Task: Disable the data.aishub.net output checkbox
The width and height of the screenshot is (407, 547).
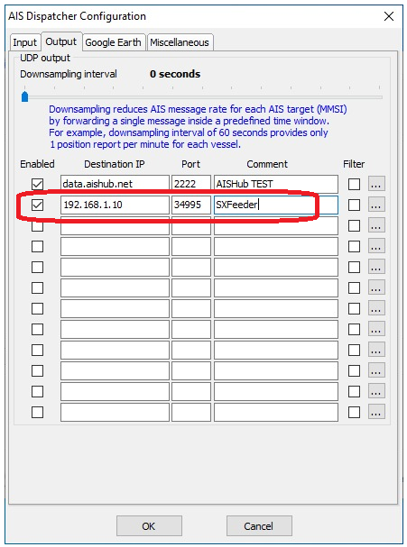Action: click(x=37, y=184)
